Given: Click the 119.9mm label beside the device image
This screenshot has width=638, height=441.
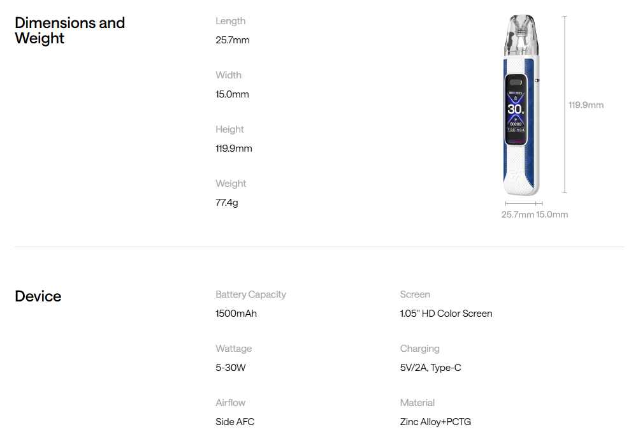Looking at the screenshot, I should click(x=586, y=105).
